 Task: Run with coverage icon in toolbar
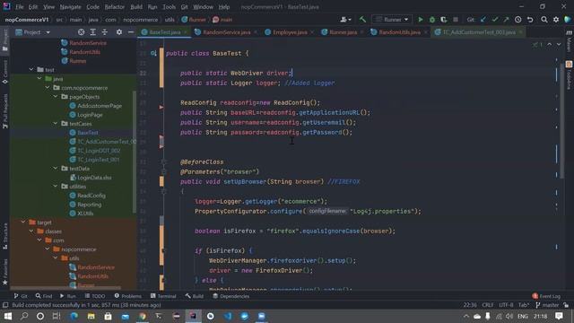coord(443,20)
